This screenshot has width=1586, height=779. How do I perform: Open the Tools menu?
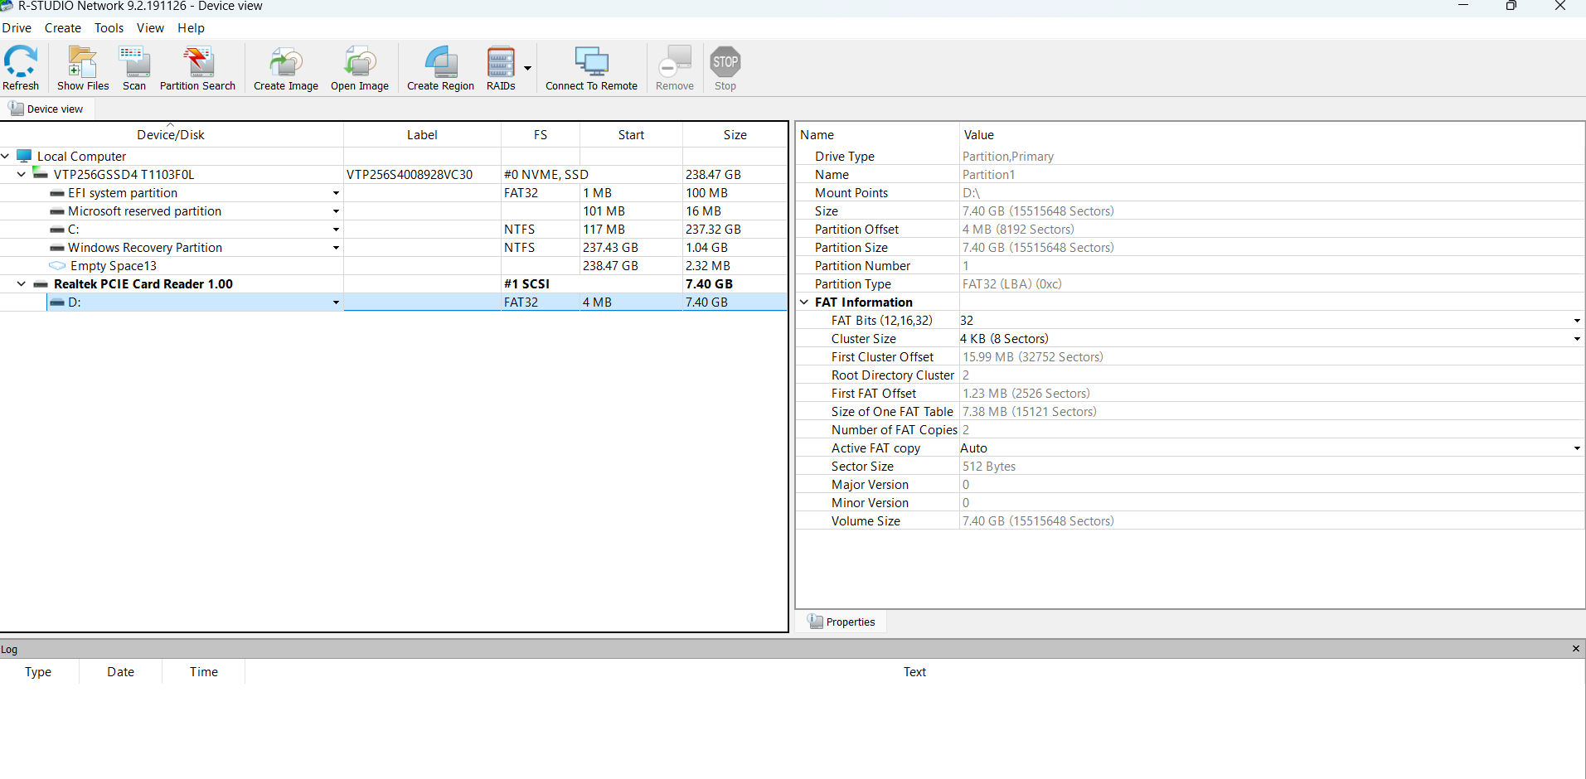(109, 28)
